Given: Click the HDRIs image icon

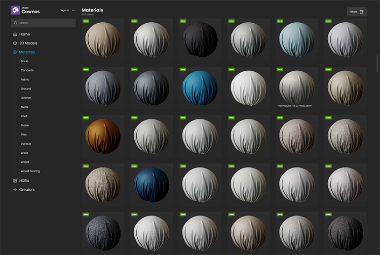Looking at the screenshot, I should (x=15, y=181).
